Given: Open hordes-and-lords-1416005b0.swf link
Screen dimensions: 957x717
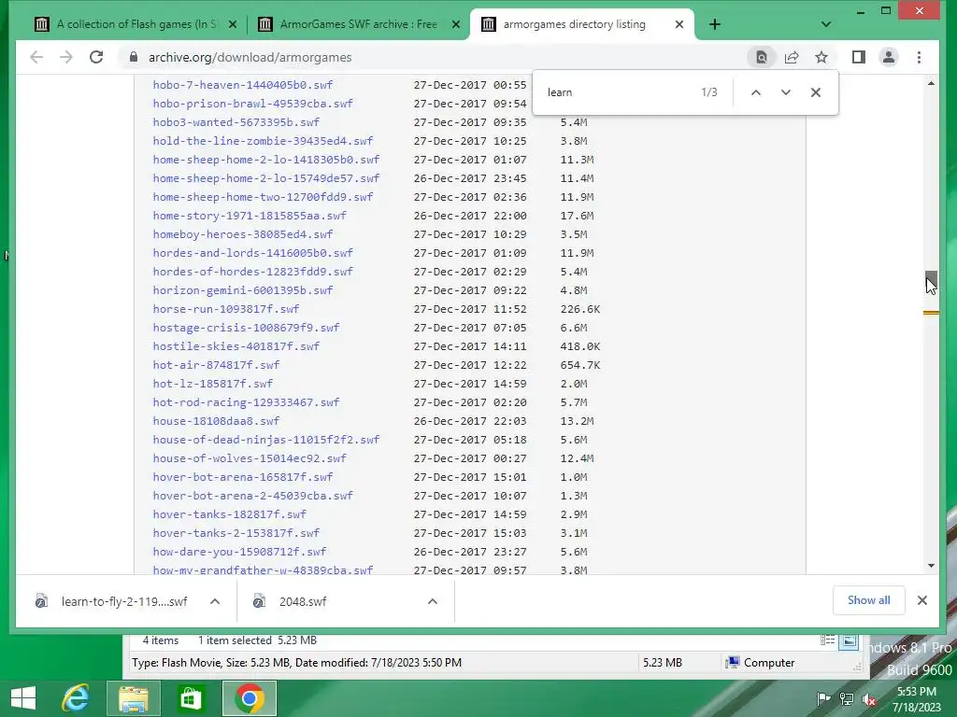Looking at the screenshot, I should [252, 253].
